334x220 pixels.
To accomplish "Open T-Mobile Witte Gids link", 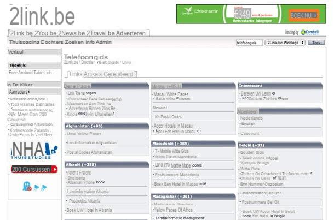I will coord(171,151).
